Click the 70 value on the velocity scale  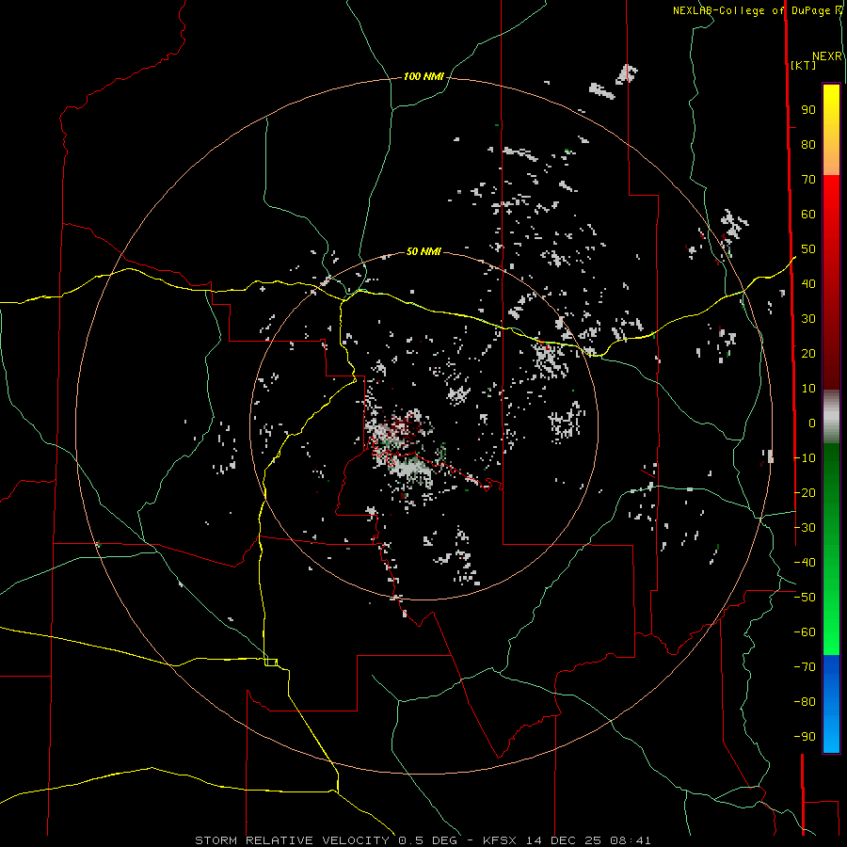pyautogui.click(x=808, y=180)
